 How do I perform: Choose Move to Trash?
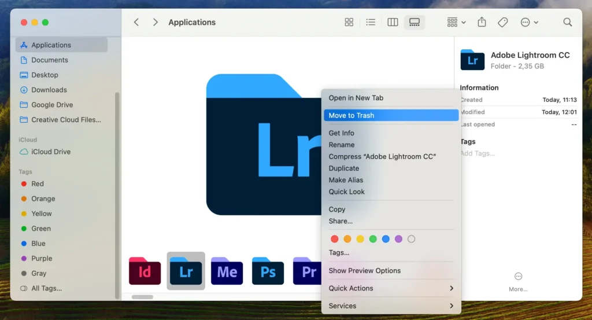(x=391, y=115)
